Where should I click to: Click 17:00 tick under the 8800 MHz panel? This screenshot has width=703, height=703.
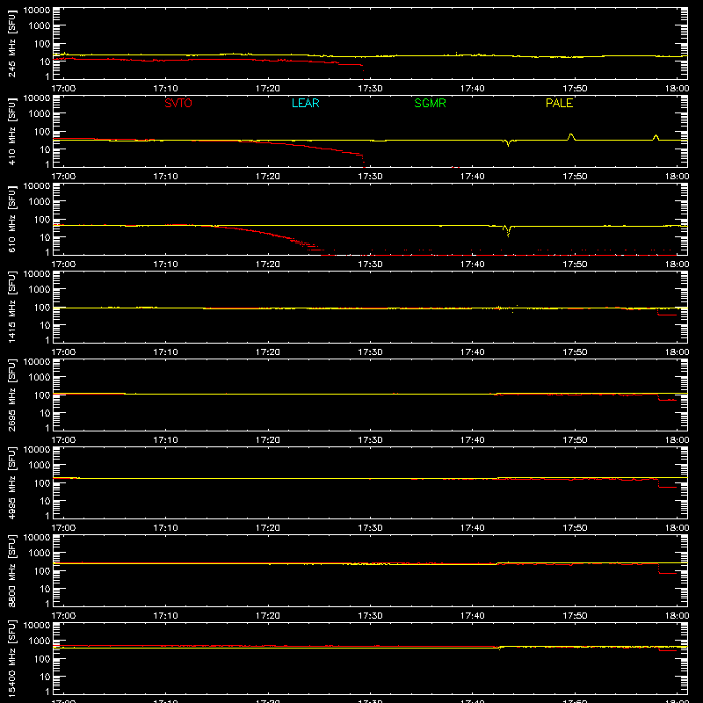[x=63, y=616]
